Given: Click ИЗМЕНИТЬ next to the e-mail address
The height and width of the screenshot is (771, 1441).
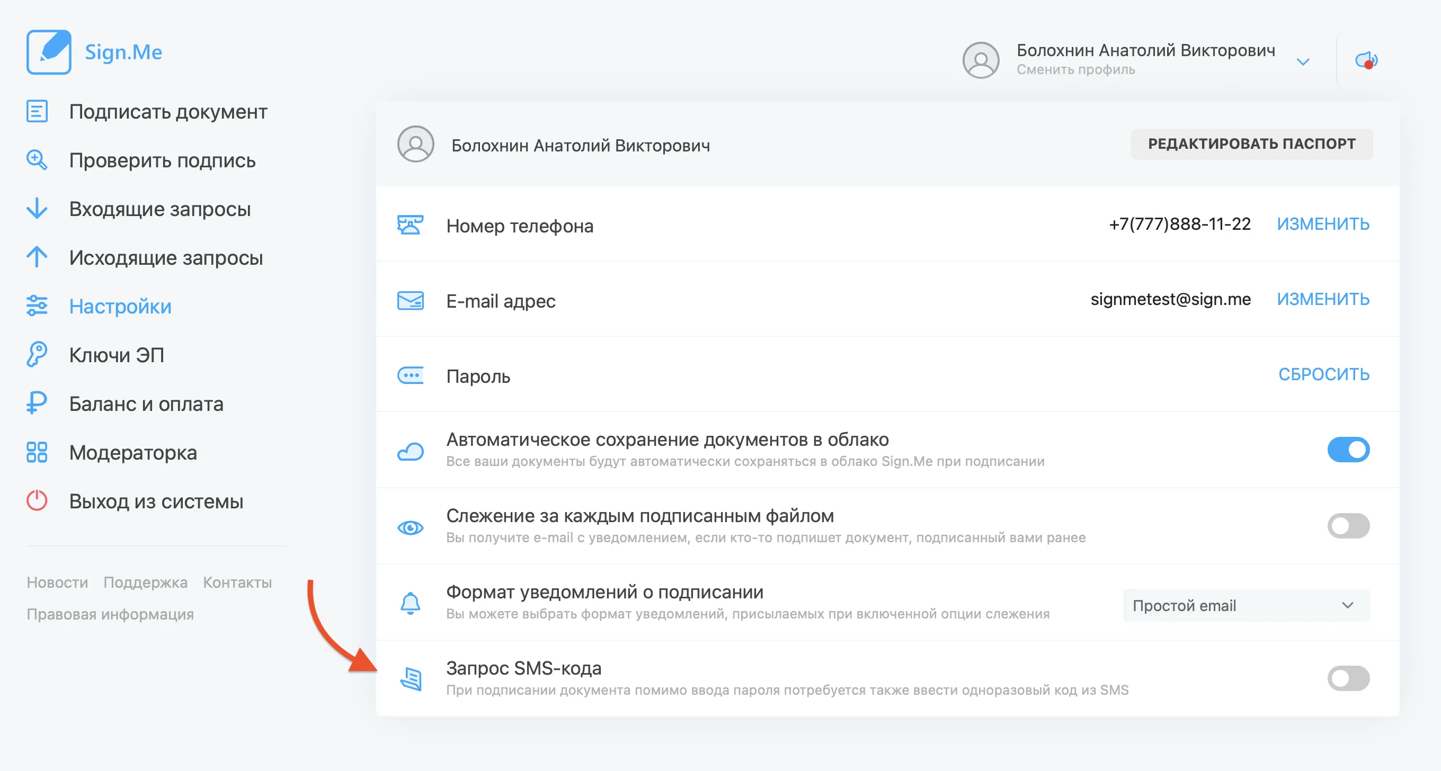Looking at the screenshot, I should (1323, 299).
